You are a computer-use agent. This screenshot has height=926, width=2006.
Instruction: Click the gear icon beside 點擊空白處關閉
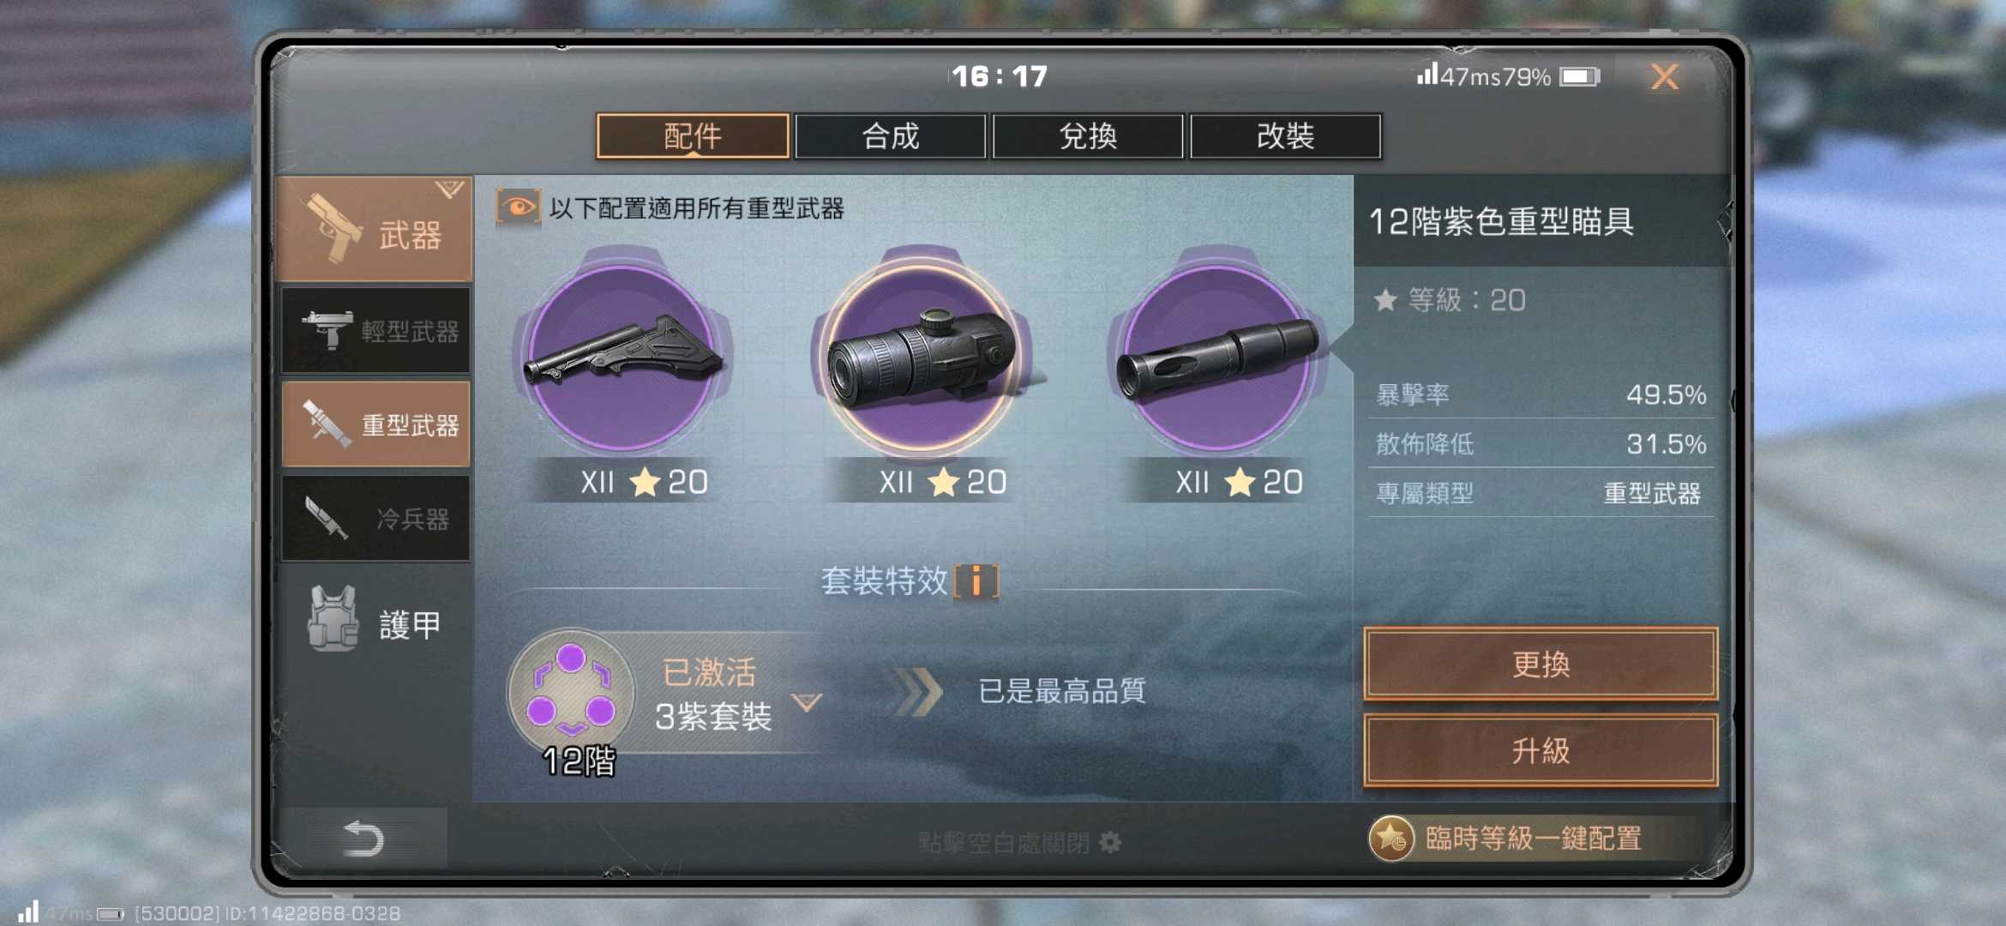1110,843
